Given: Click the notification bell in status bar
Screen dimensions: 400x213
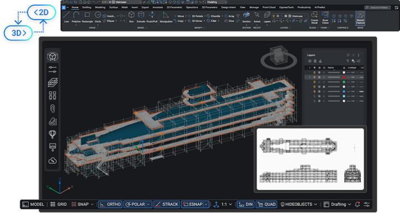Looking at the screenshot, I should pyautogui.click(x=357, y=205).
